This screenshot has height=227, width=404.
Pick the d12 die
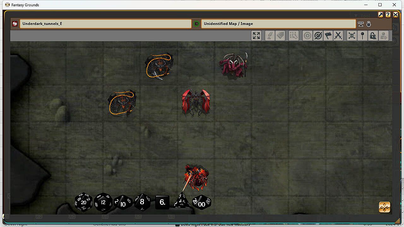103,202
